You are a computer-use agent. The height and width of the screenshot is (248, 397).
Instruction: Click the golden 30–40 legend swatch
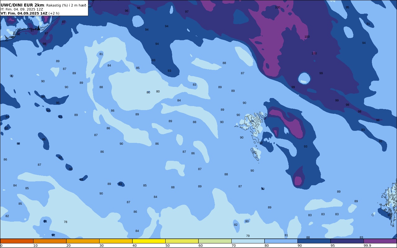pos(116,241)
